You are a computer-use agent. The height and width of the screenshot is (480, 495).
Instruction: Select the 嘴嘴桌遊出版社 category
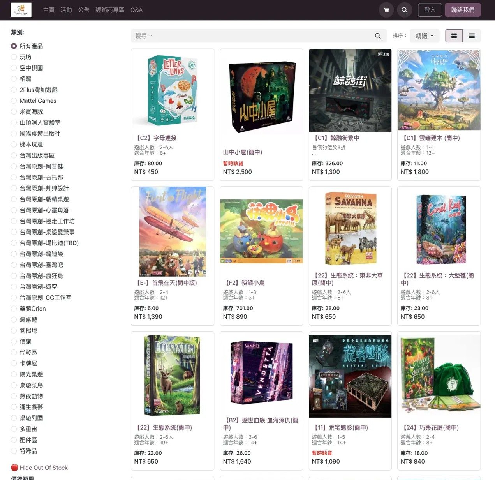36,133
